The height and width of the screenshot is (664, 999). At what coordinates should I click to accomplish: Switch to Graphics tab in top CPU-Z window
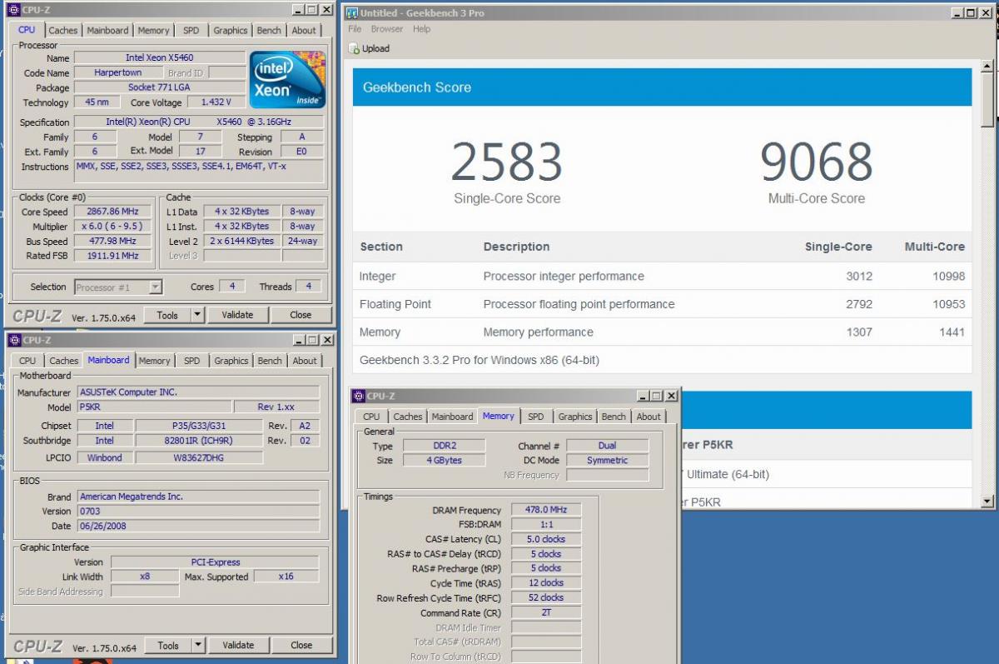231,30
